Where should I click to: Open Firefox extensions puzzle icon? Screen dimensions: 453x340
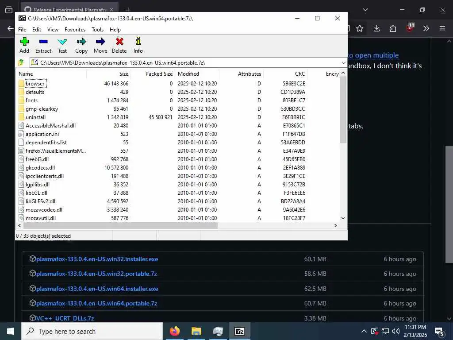pos(393,28)
